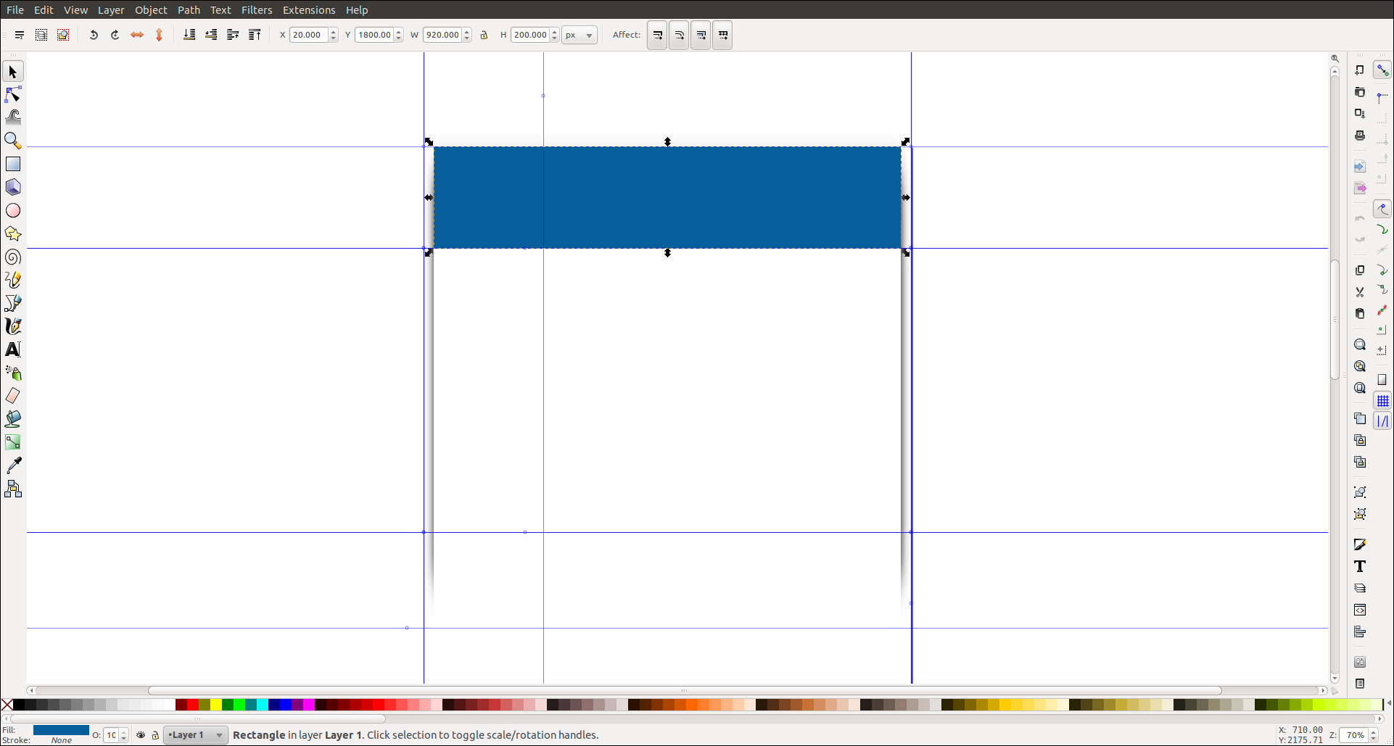The image size is (1394, 746).
Task: Flip the selection vertically
Action: [x=159, y=35]
